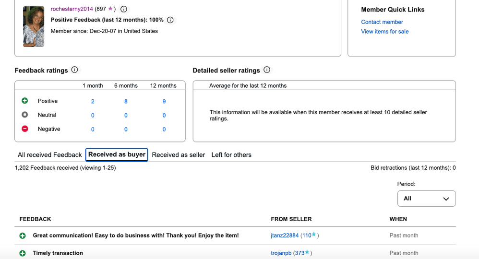The width and height of the screenshot is (479, 259).
Task: Click the Member Quick Links heading
Action: (393, 10)
